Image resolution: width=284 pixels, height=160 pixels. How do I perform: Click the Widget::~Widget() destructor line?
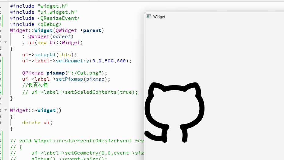pyautogui.click(x=36, y=110)
